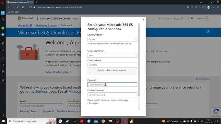Image resolution: width=221 pixels, height=124 pixels.
Task: Remove the Outlook tag
Action: pyautogui.click(x=53, y=111)
